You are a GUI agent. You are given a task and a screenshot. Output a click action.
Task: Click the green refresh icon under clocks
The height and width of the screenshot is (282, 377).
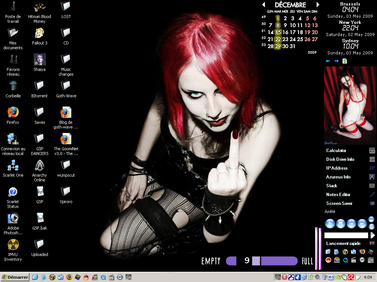pos(345,61)
